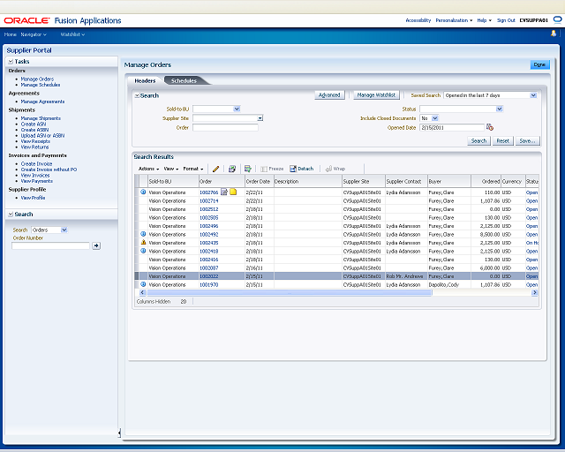
Task: Click the pencil edit icon in Search Results toolbar
Action: [215, 169]
